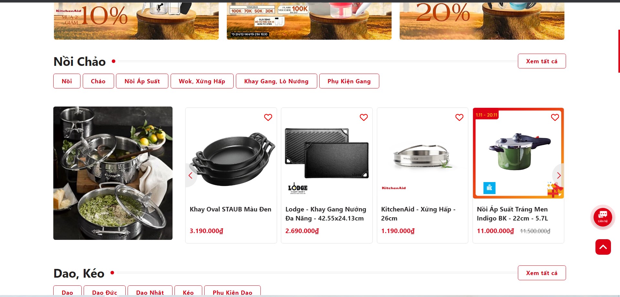
Task: Click Xem tất cả for Dao, Kéo
Action: pos(542,273)
